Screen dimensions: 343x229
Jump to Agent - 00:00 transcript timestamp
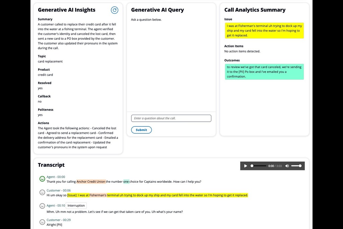click(56, 177)
